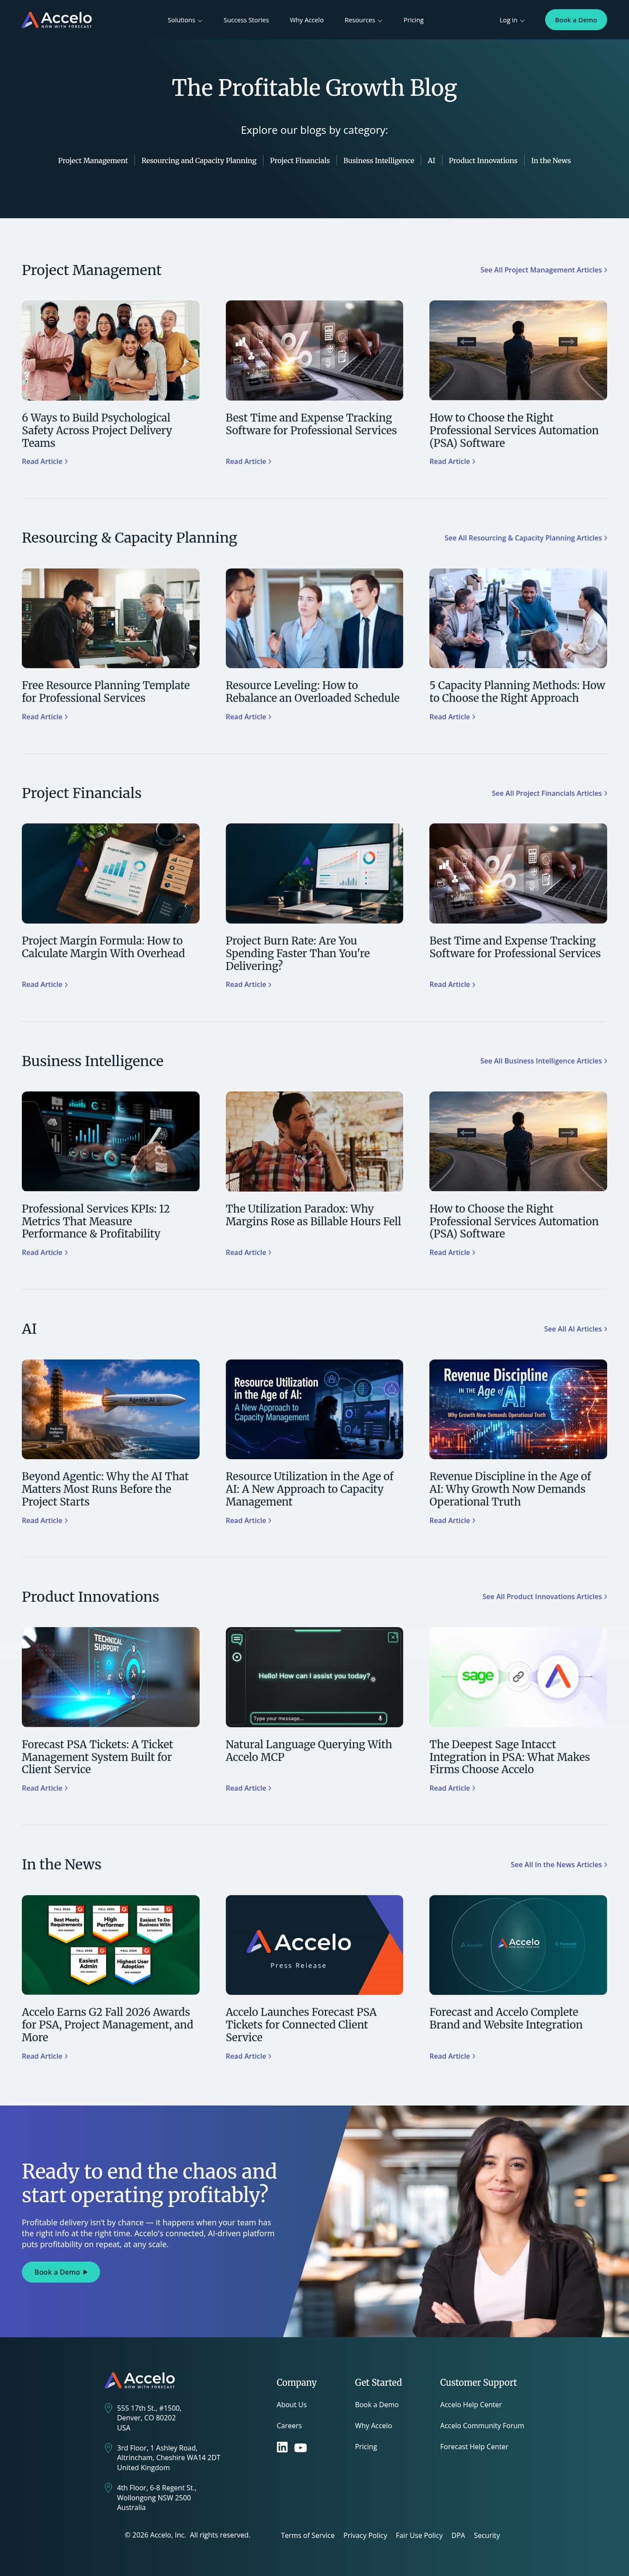629x2576 pixels.
Task: Open About Us footer link
Action: [x=291, y=2405]
